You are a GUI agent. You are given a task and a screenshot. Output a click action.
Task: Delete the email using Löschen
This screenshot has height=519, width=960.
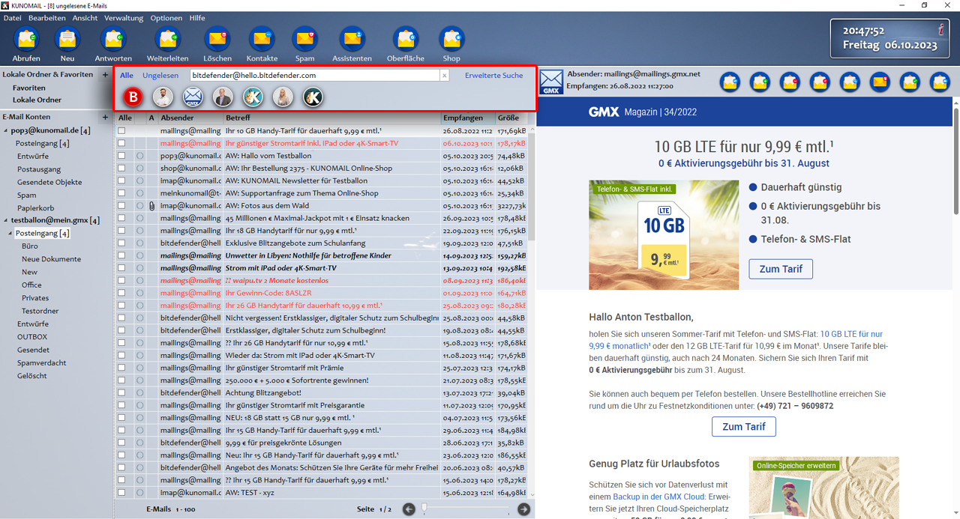tap(217, 39)
